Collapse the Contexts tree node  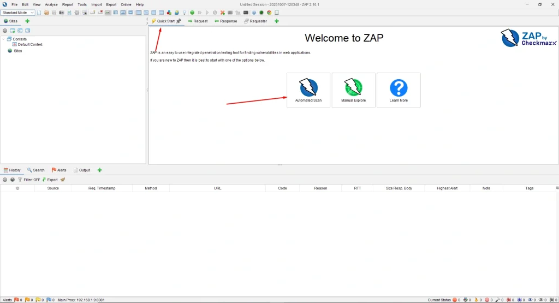(4, 39)
